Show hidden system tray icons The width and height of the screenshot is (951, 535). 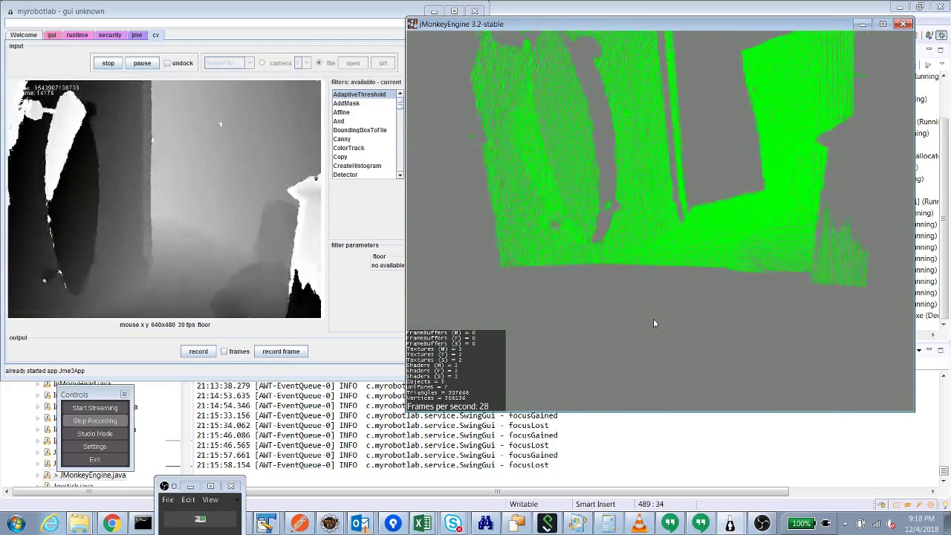(844, 524)
